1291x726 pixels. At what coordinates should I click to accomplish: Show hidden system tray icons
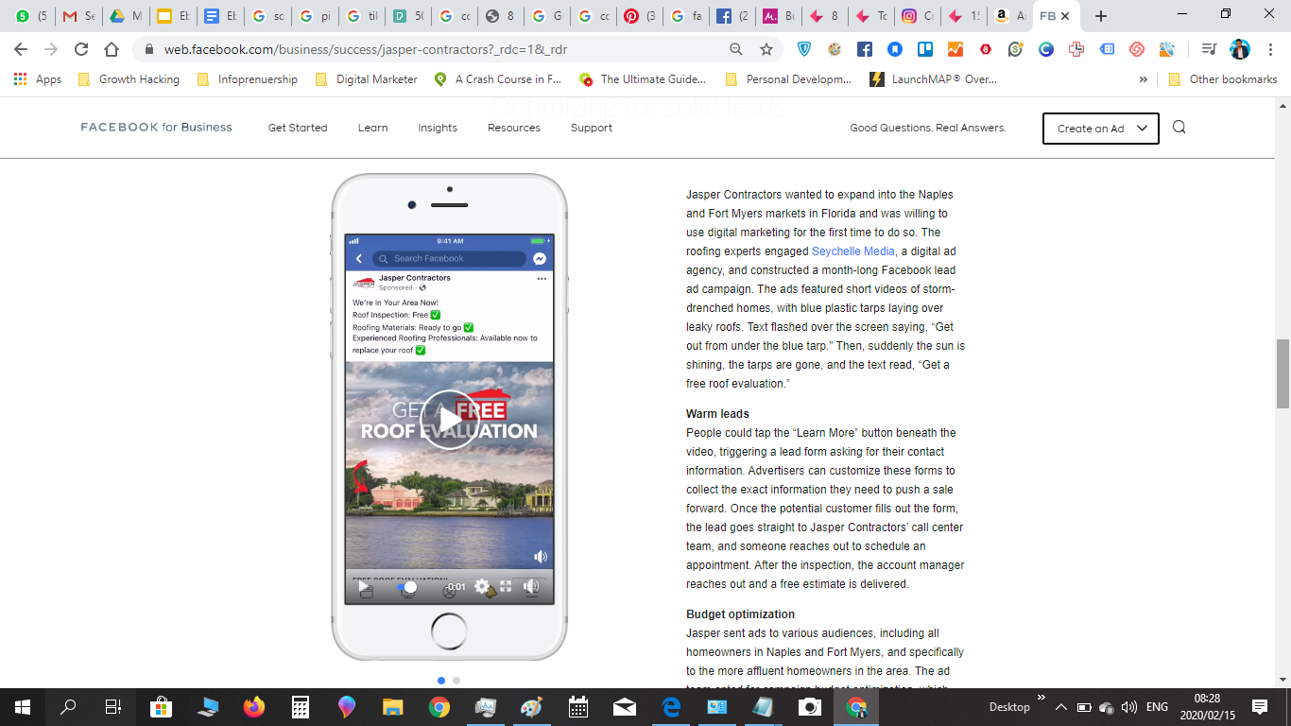click(1061, 707)
